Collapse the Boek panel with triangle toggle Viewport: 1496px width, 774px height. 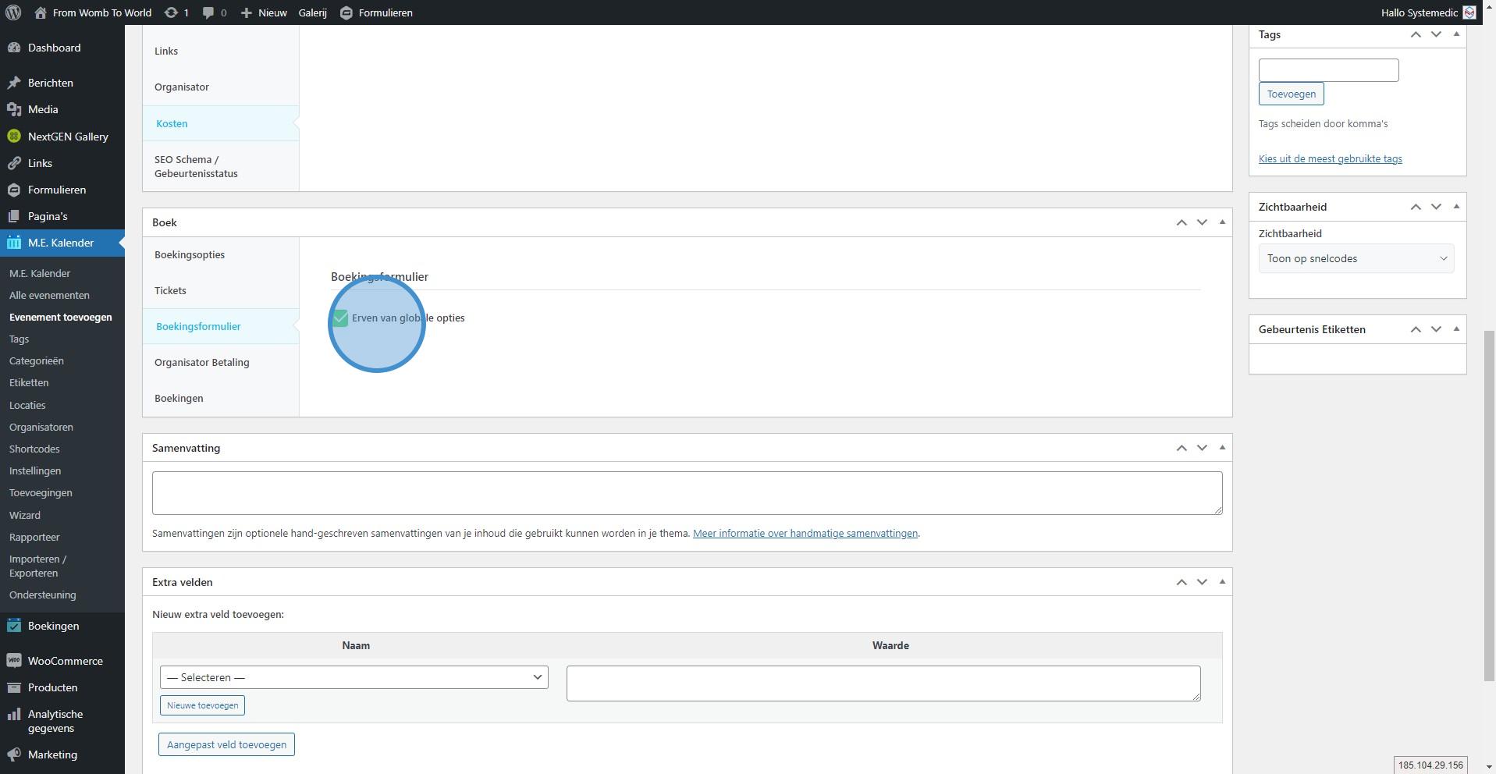[x=1222, y=222]
